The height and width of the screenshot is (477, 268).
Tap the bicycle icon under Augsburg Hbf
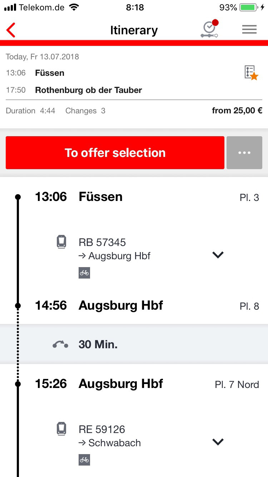pos(84,272)
